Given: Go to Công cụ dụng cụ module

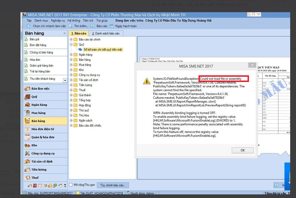Looking at the screenshot, I should point(45,153).
